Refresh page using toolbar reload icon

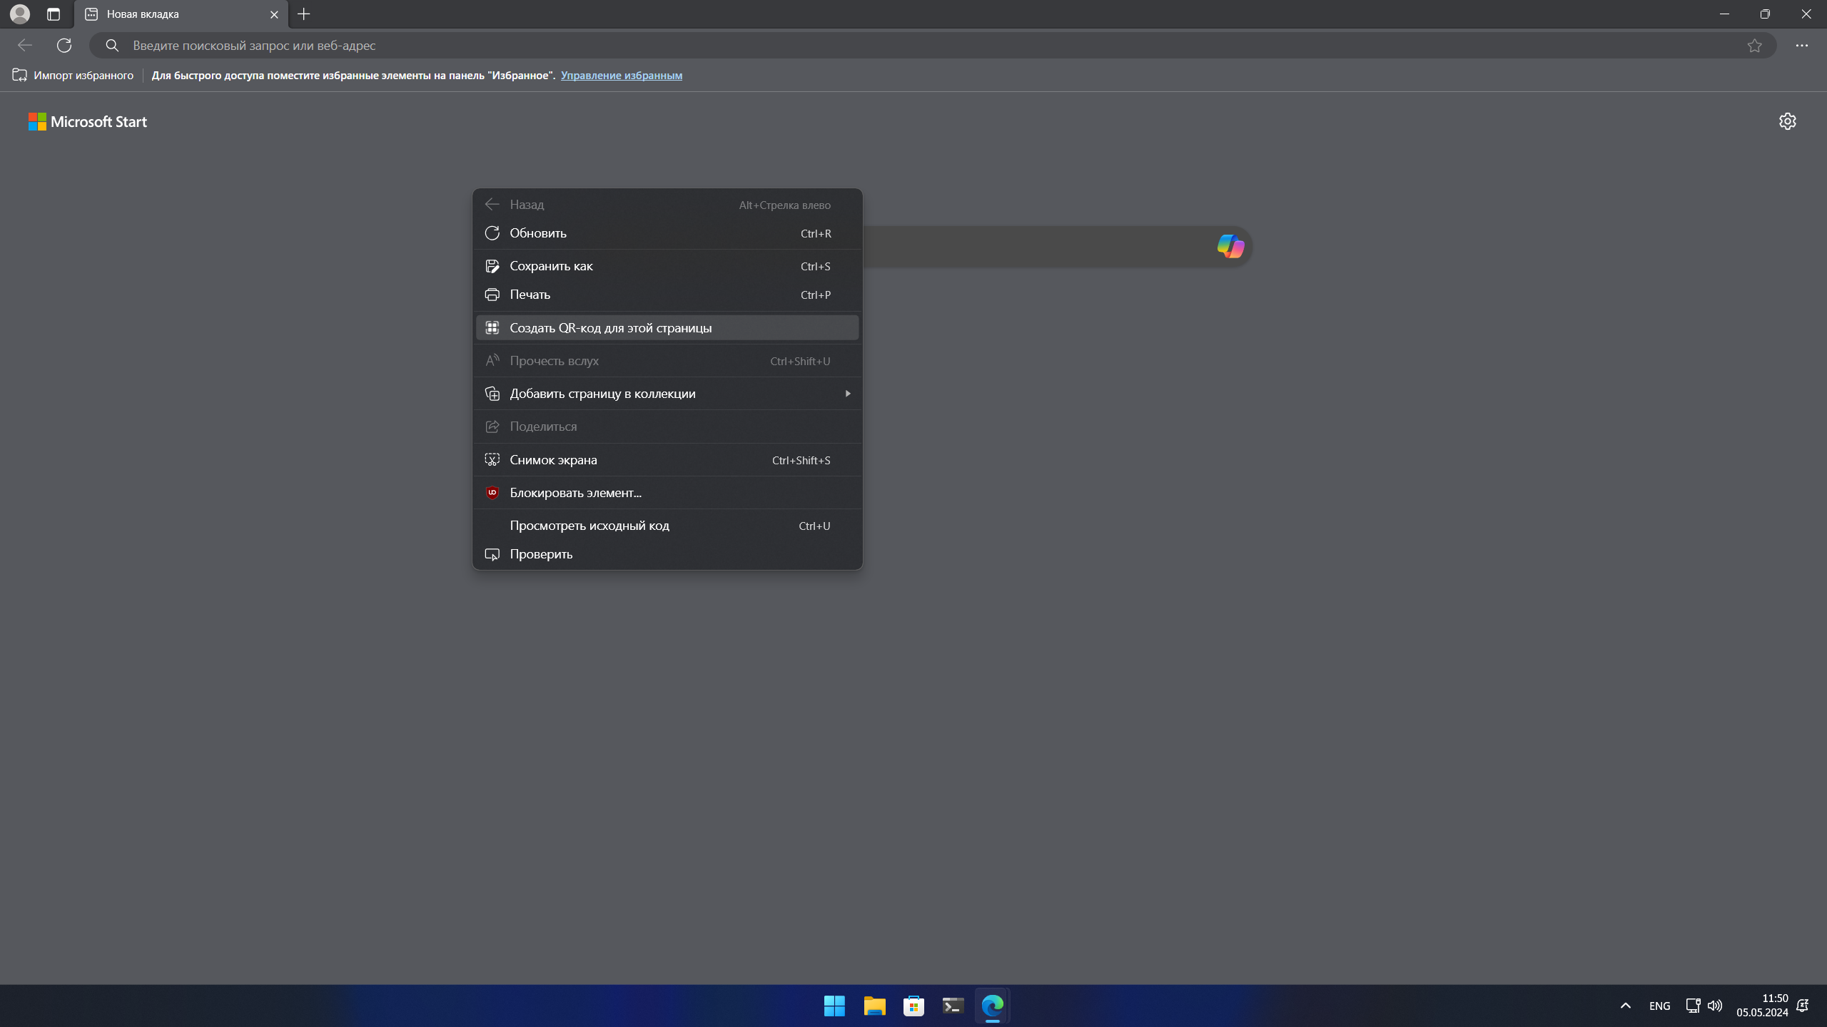pyautogui.click(x=64, y=46)
